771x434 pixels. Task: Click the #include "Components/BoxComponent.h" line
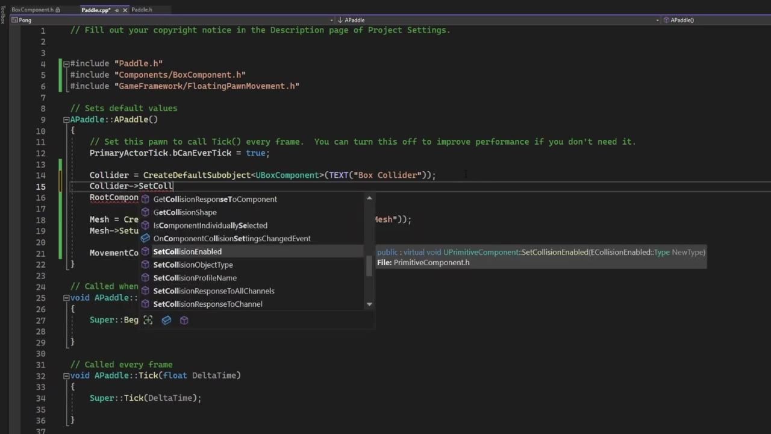point(158,75)
